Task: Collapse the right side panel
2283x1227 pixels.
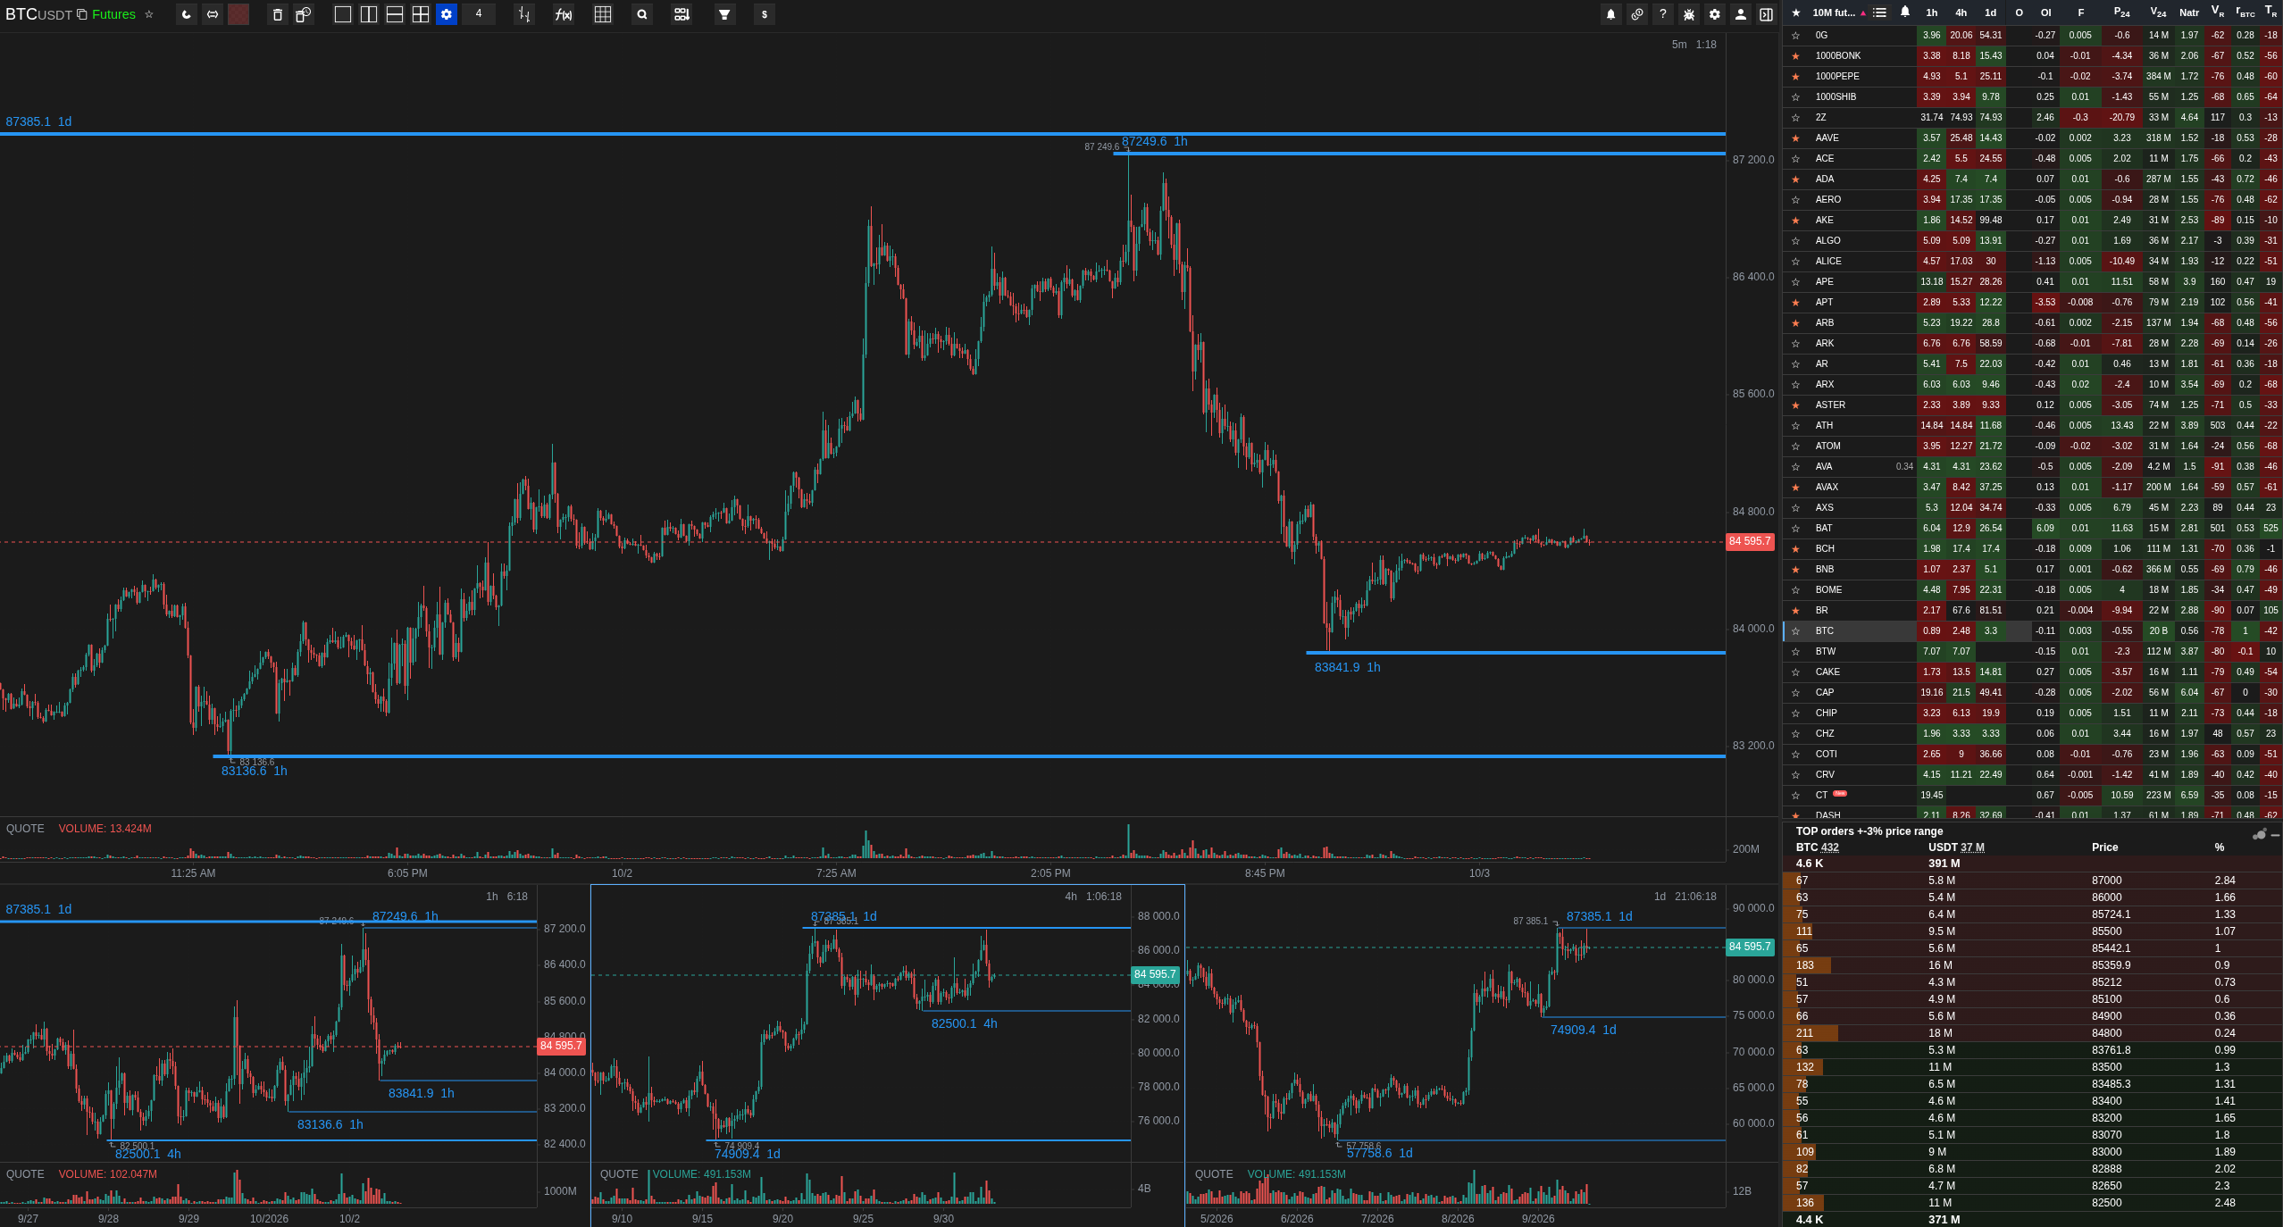Action: tap(1766, 14)
